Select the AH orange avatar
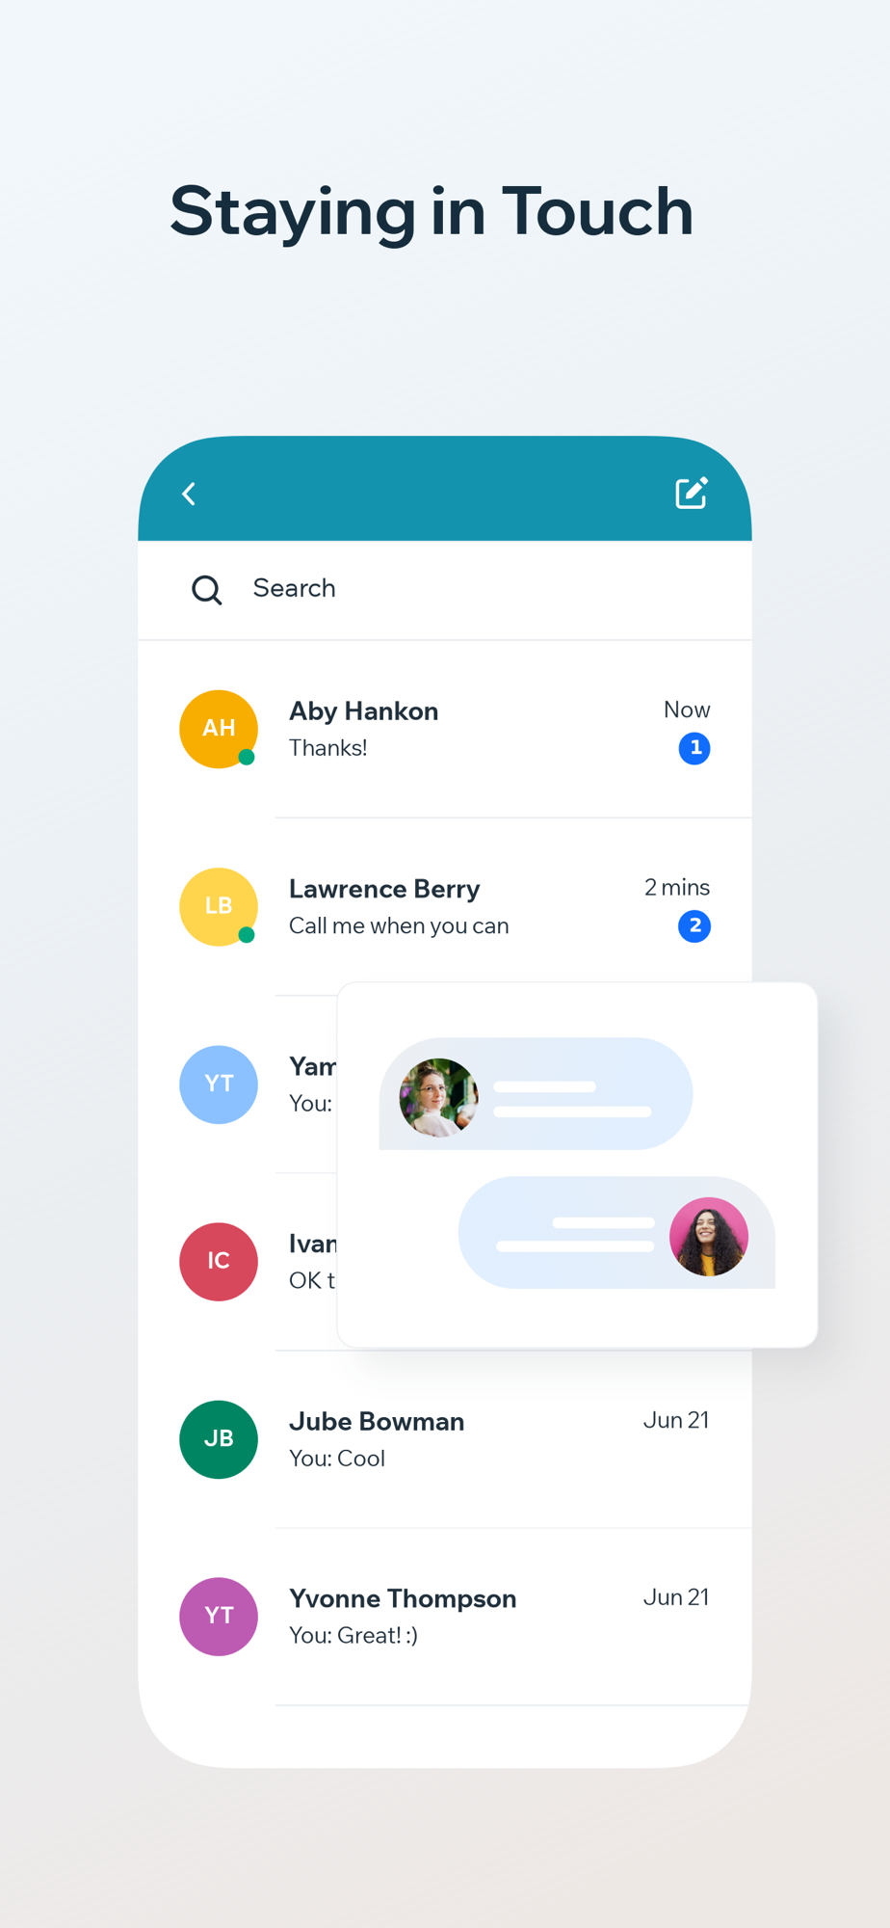Image resolution: width=890 pixels, height=1928 pixels. pyautogui.click(x=219, y=729)
